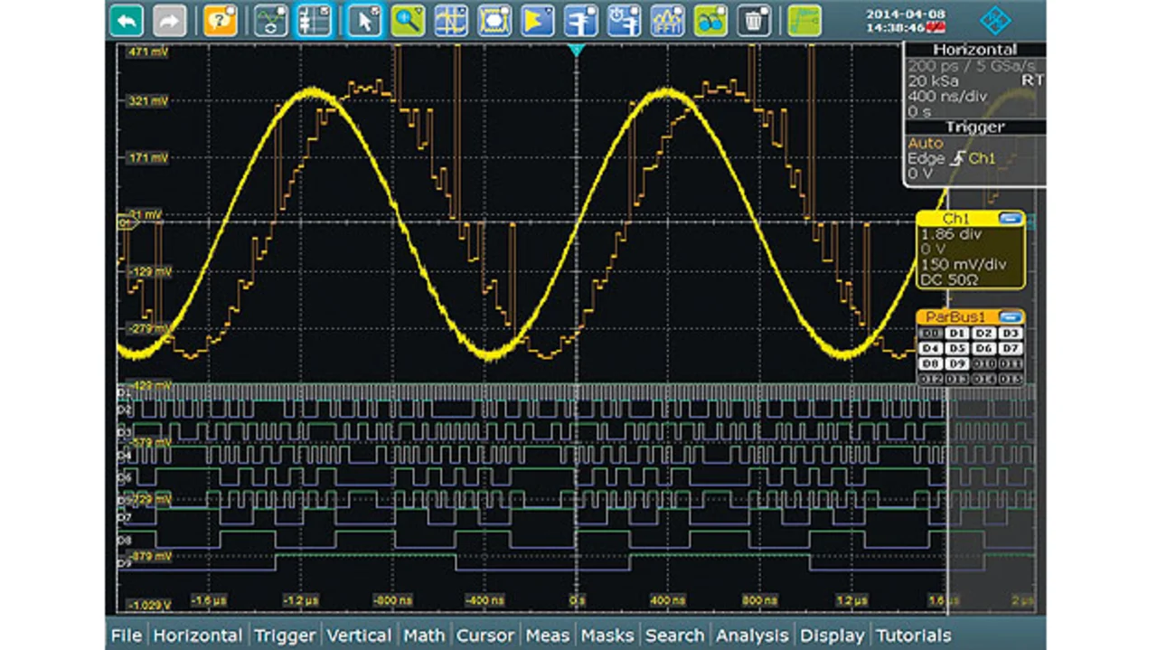This screenshot has height=650, width=1157.
Task: Open the Analysis menu
Action: point(753,636)
